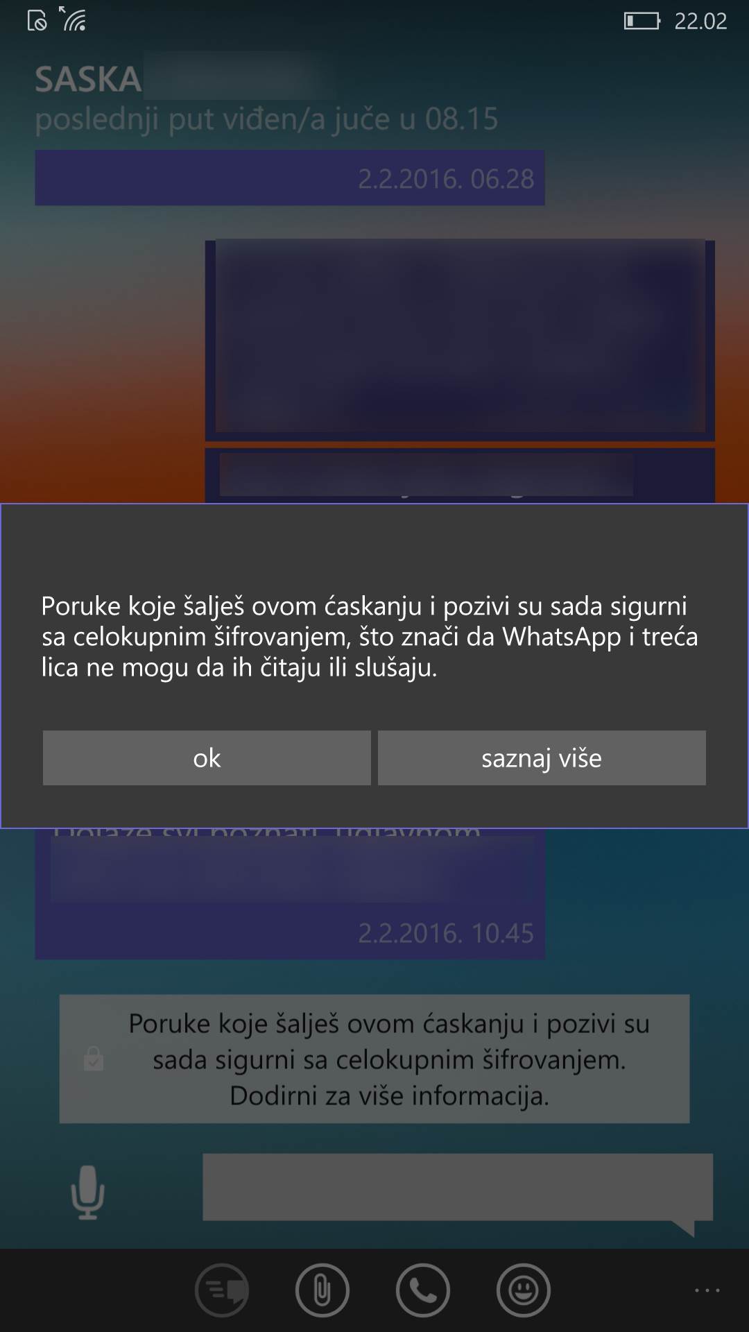Open SASKA contact name header
The width and height of the screenshot is (749, 1332).
point(88,79)
